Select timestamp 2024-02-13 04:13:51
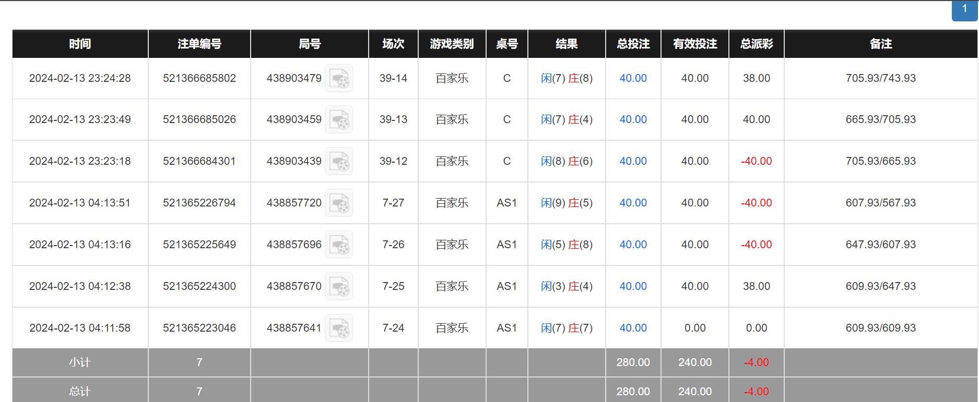This screenshot has height=402, width=979. [x=80, y=203]
